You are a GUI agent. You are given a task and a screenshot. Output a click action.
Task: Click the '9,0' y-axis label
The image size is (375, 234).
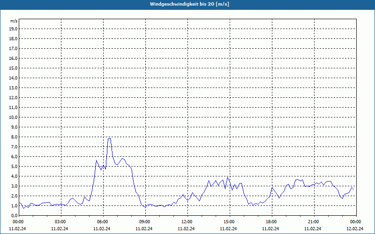14,127
